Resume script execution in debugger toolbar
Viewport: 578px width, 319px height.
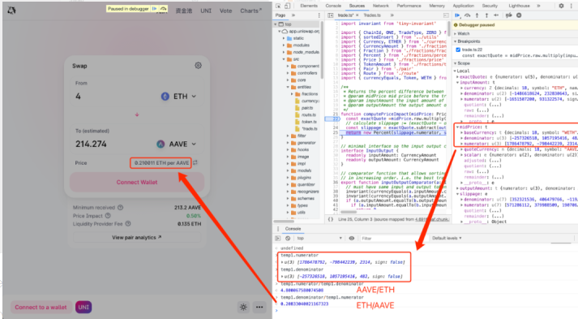tap(457, 15)
